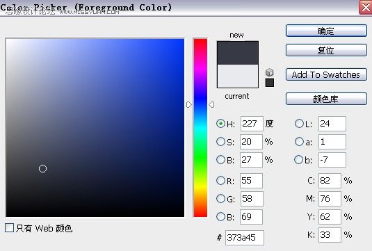Click the hue slider's right arrow handle
This screenshot has height=251, width=372.
(x=211, y=104)
